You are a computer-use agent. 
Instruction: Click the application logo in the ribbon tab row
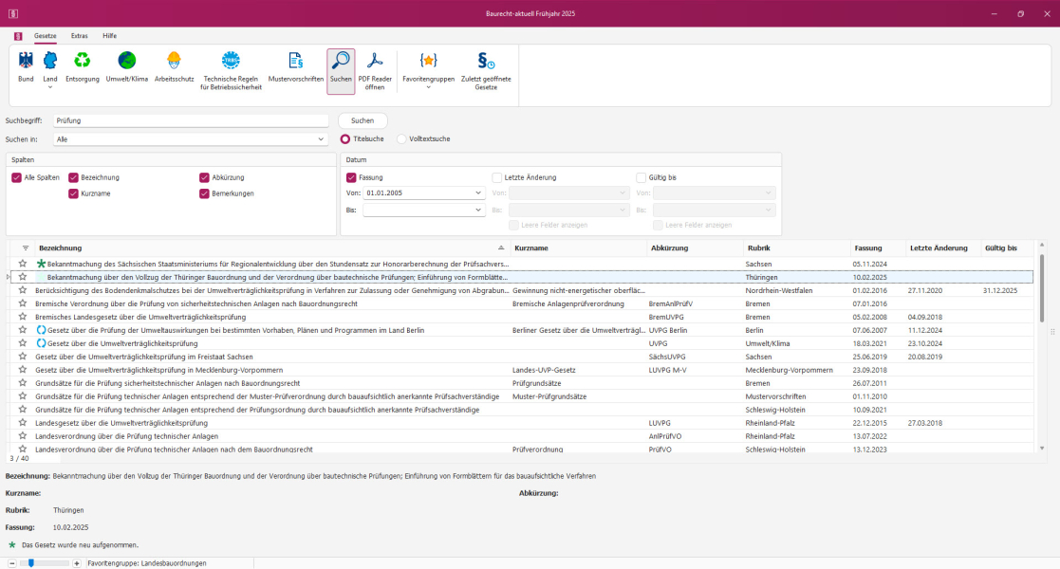[x=18, y=36]
